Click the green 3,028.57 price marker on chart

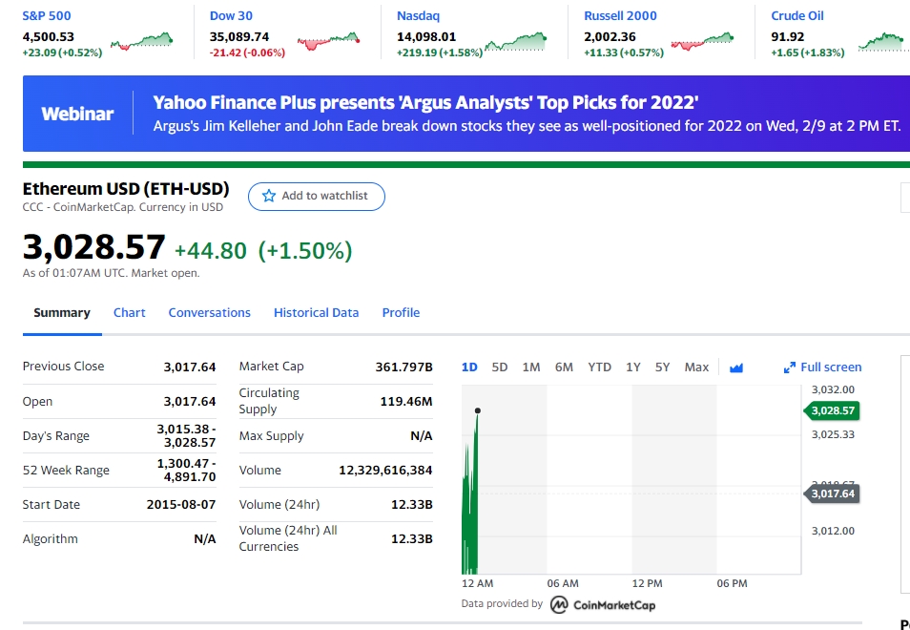pos(832,411)
